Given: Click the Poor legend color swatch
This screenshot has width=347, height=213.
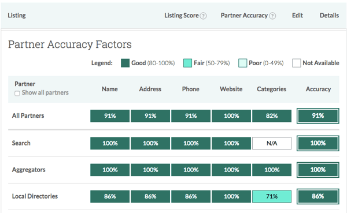Looking at the screenshot, I should (x=242, y=63).
